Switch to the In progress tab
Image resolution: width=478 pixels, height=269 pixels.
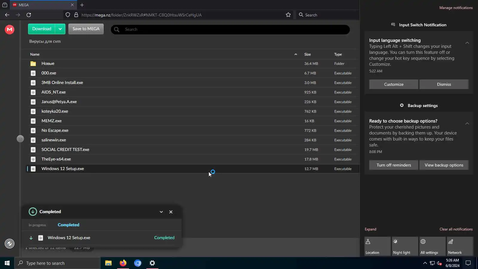click(x=37, y=225)
